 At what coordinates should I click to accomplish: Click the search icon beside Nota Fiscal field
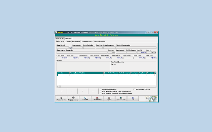(x=70, y=48)
